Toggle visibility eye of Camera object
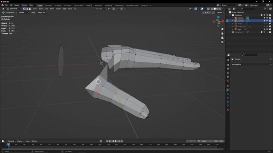 [267, 18]
